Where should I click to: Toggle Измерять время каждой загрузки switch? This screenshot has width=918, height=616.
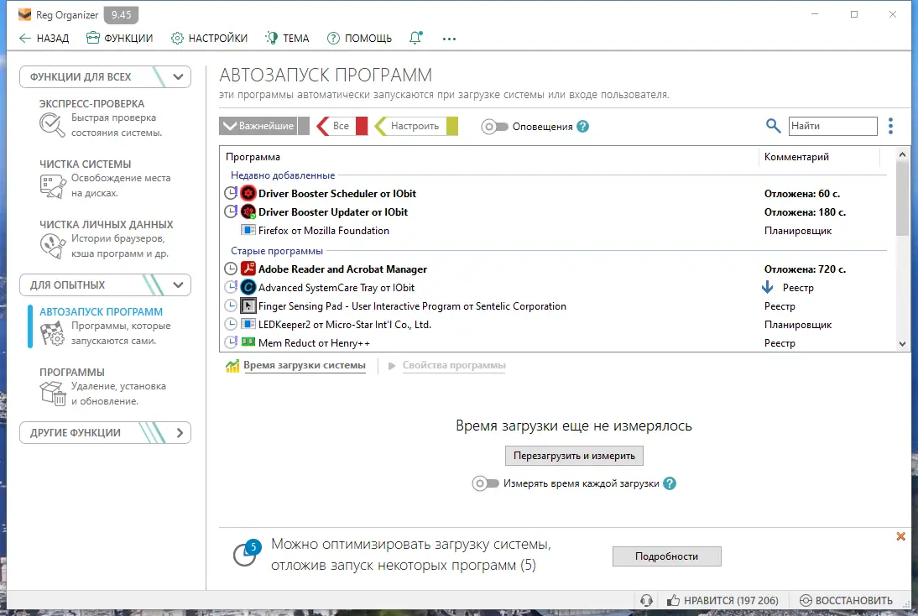[485, 483]
